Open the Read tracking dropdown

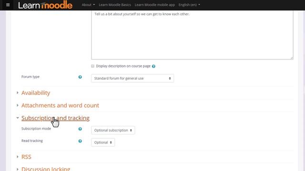[103, 142]
